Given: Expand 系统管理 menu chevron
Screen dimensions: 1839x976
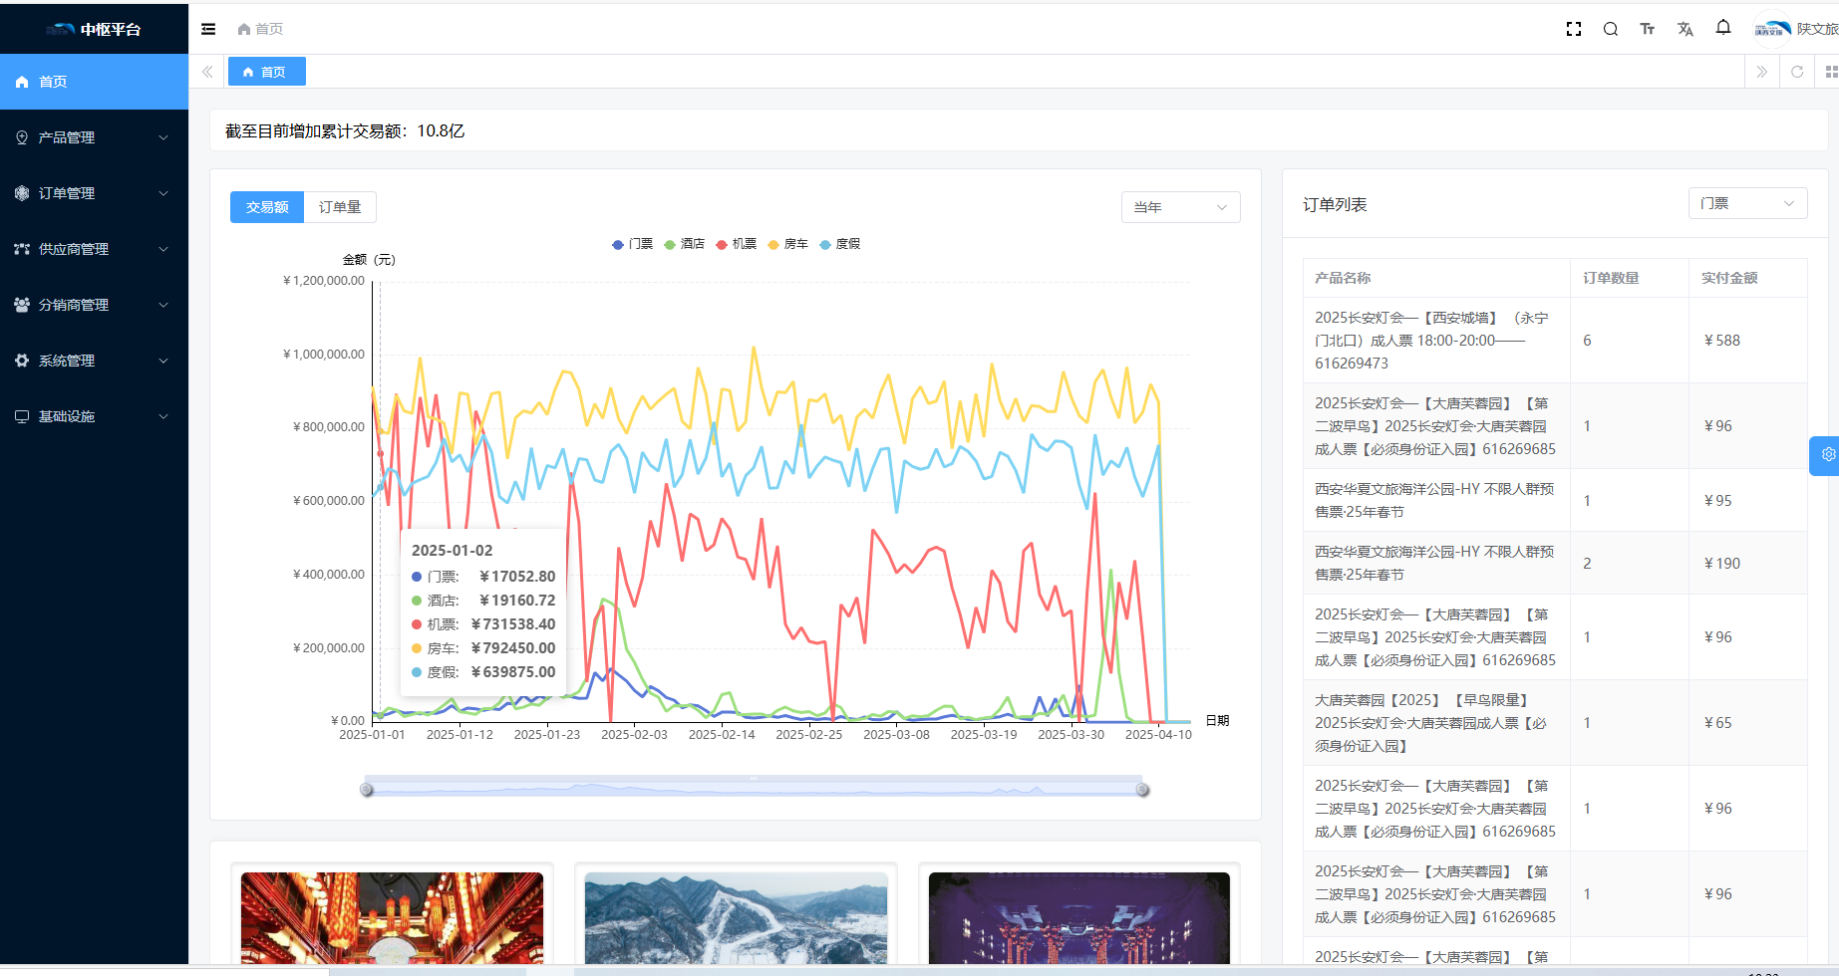Looking at the screenshot, I should click(x=163, y=361).
